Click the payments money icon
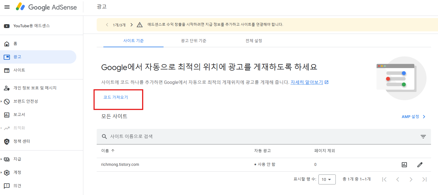Viewport: 438px width, 195px height. click(x=7, y=159)
